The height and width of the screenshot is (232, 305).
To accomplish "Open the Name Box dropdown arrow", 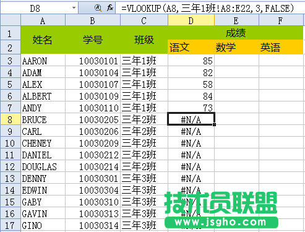I will [x=74, y=8].
